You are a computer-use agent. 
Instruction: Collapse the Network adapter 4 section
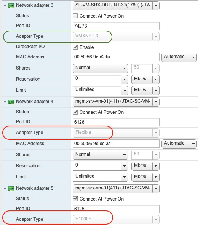coord(5,102)
